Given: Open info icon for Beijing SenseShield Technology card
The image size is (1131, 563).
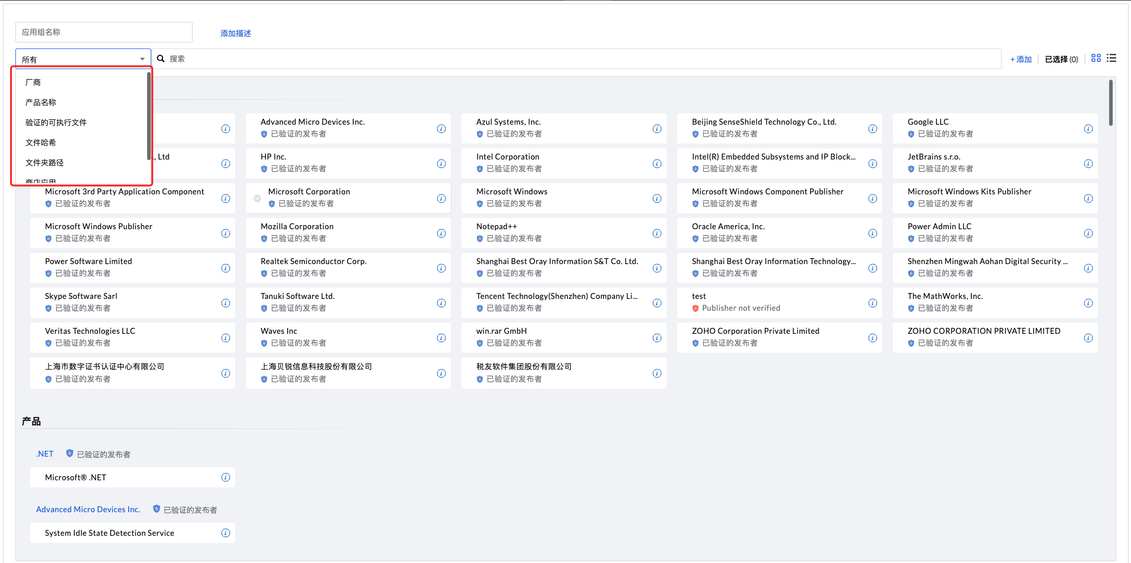Looking at the screenshot, I should click(x=873, y=129).
